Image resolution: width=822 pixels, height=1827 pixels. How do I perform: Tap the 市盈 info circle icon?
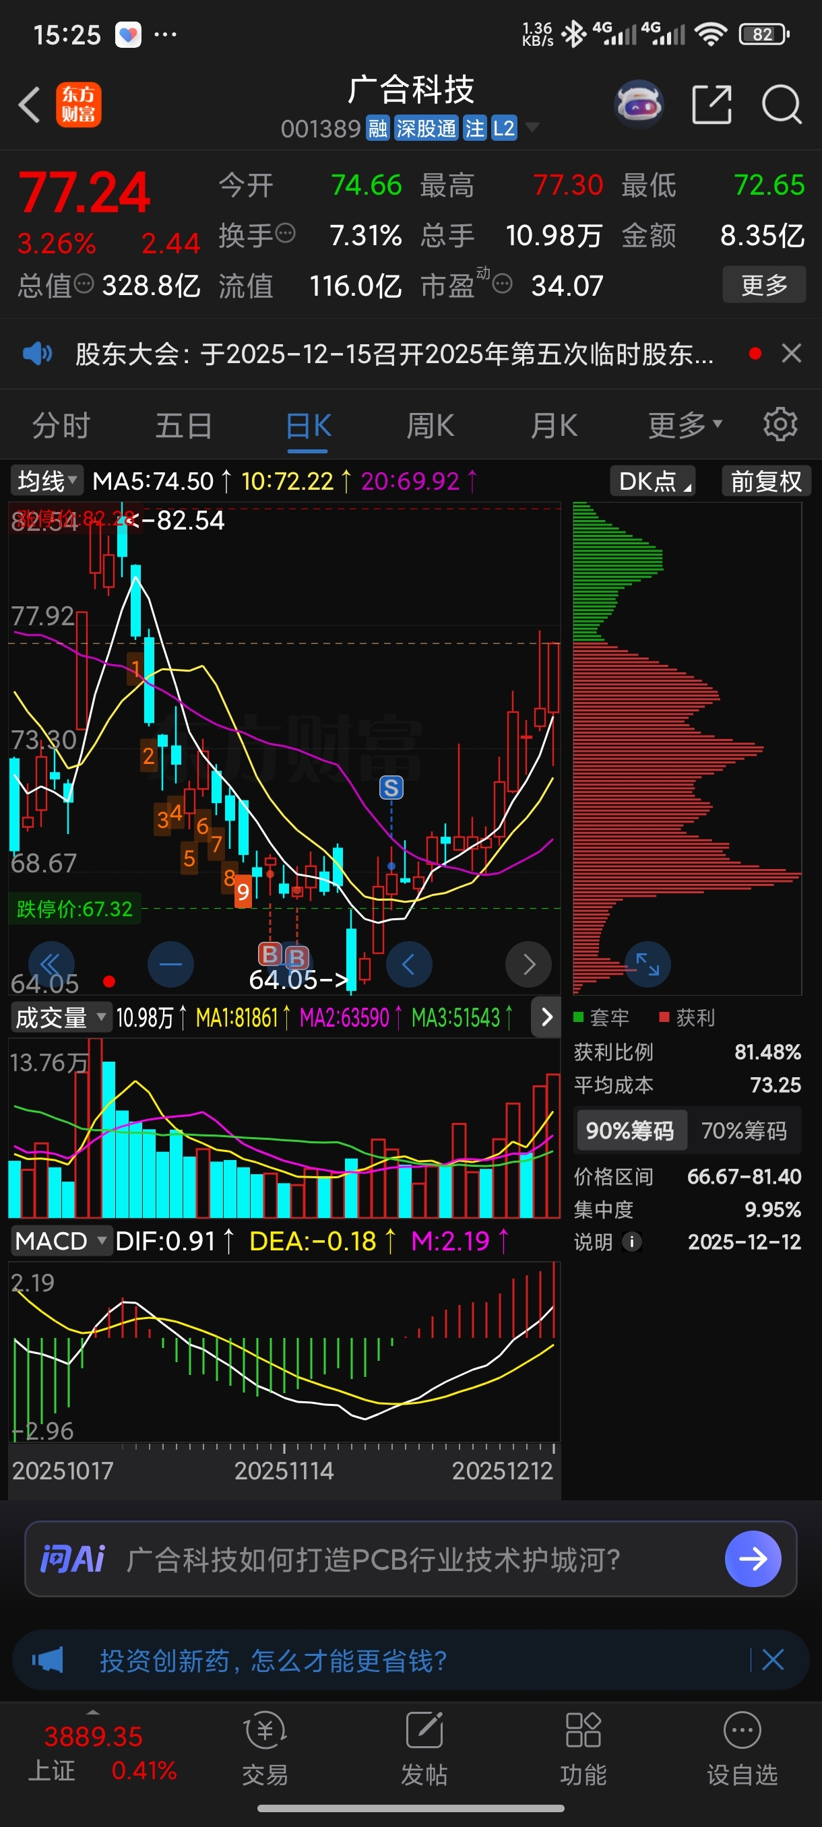point(502,284)
